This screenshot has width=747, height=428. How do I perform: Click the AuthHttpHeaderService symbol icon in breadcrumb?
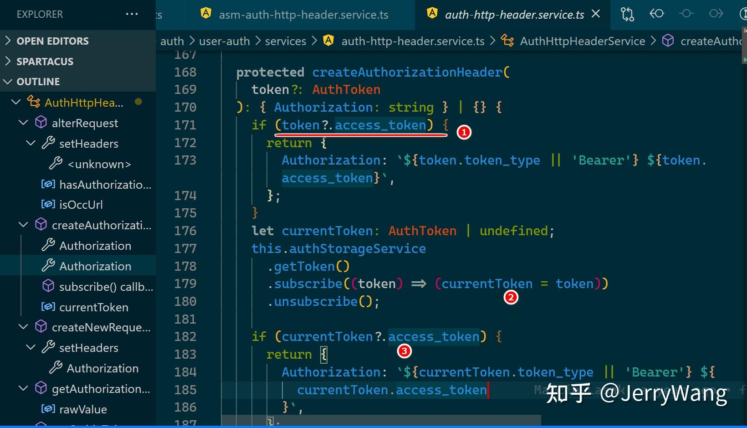pos(507,41)
